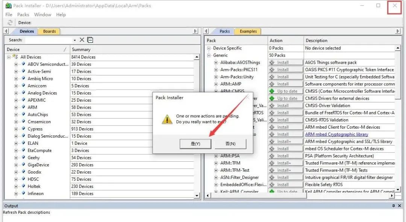The height and width of the screenshot is (222, 406).
Task: Click the collapse-all icon beside search
Action: tap(90, 40)
